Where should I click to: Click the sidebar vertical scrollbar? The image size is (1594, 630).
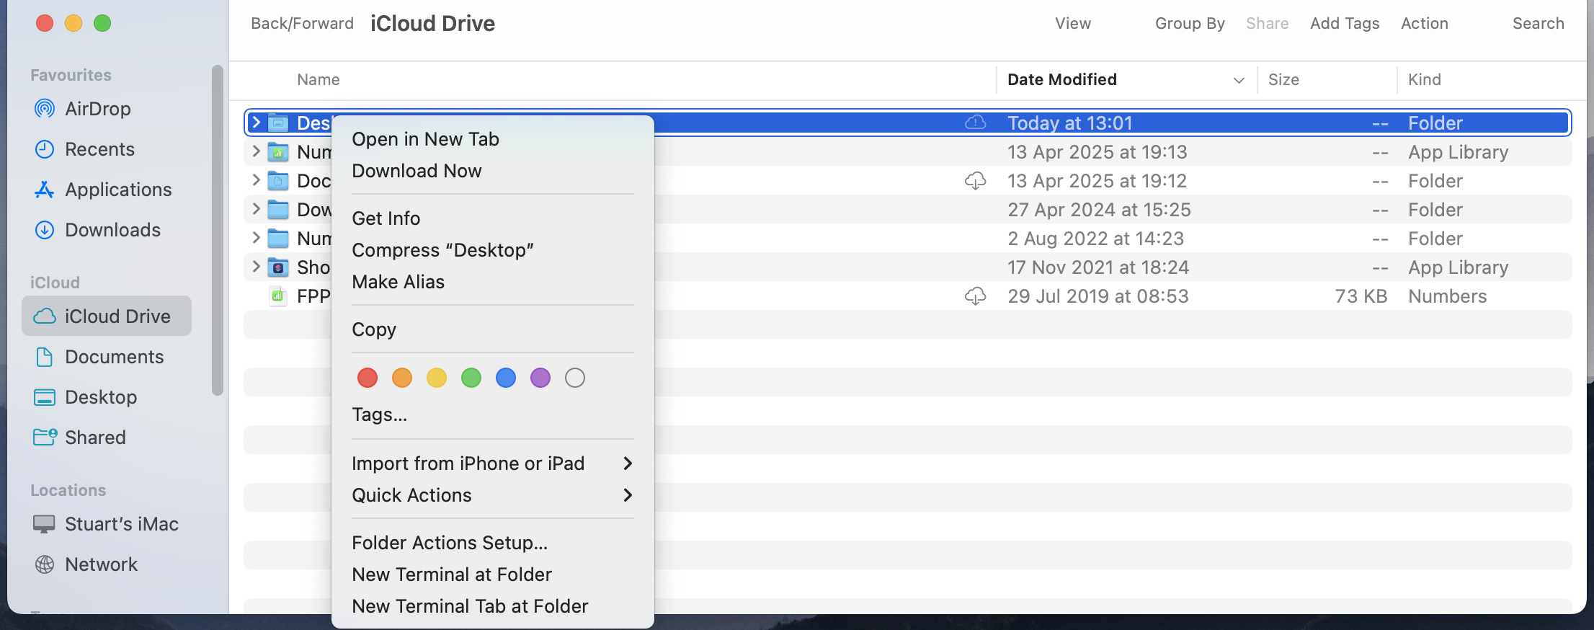click(x=218, y=231)
